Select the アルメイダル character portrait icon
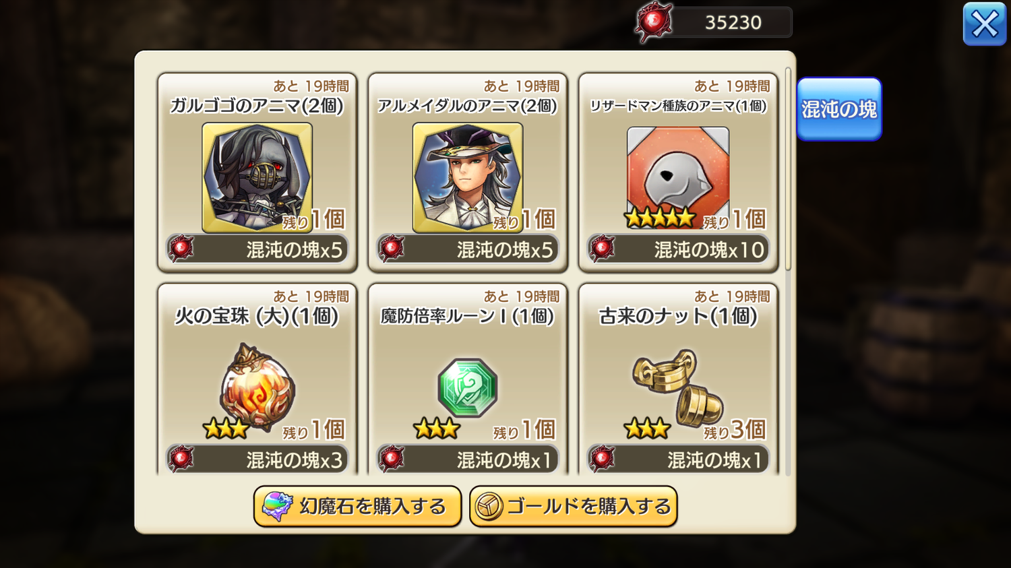 click(x=468, y=178)
